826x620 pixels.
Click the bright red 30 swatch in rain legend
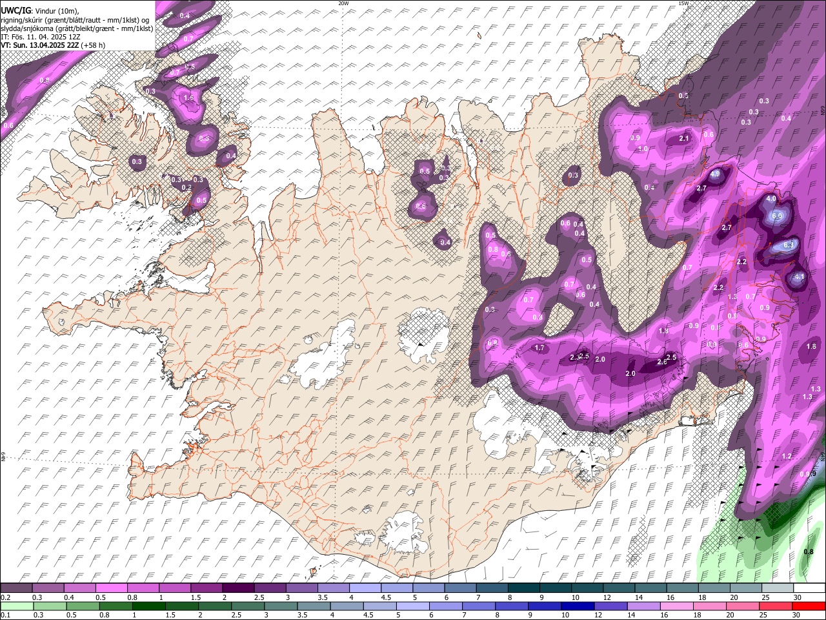808,606
